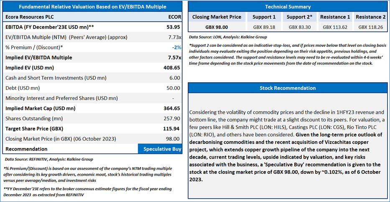This screenshot has height=202, width=390.
Task: Select the Resistance 2 value 'GBX 118.26'
Action: click(371, 27)
